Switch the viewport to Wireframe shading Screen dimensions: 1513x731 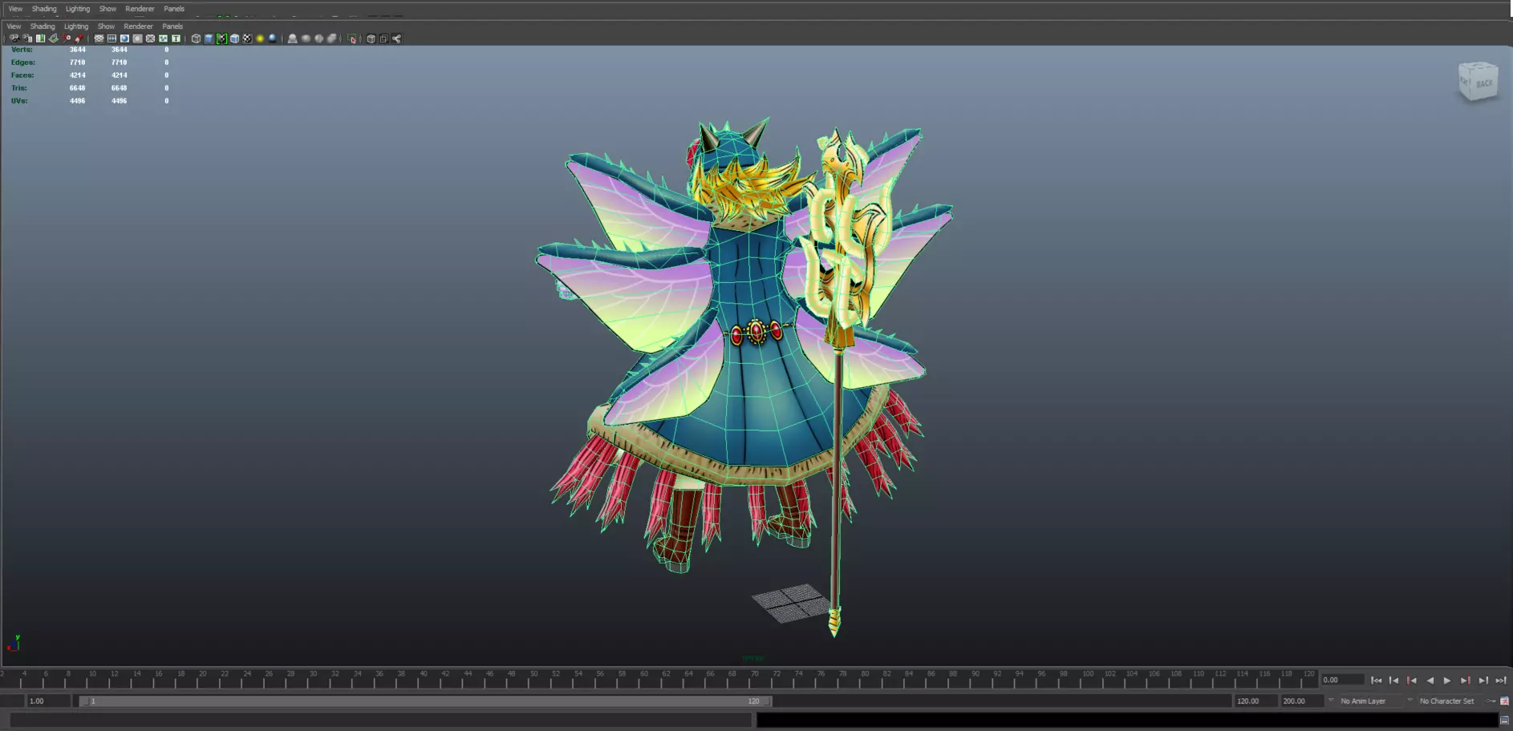click(196, 38)
